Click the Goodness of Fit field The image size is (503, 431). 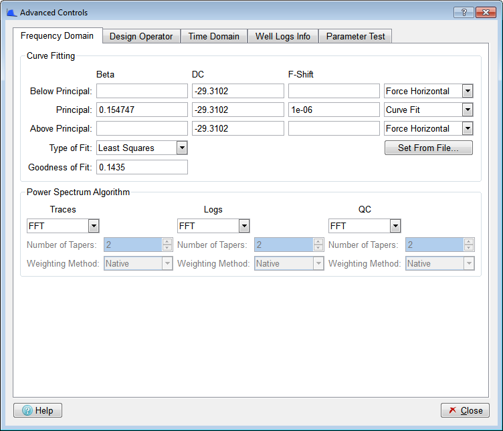tap(142, 167)
